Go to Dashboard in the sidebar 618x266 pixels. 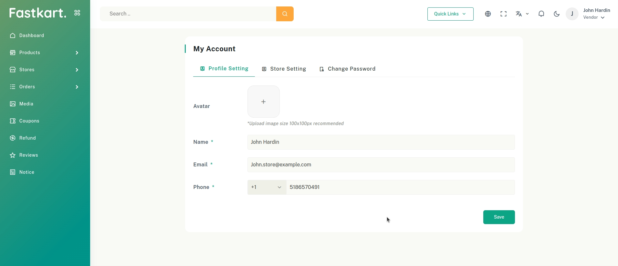click(x=31, y=35)
